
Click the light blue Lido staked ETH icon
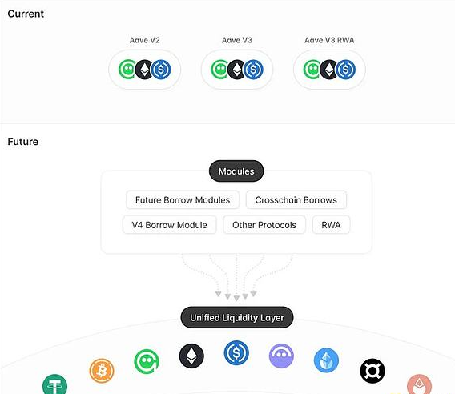click(x=326, y=360)
